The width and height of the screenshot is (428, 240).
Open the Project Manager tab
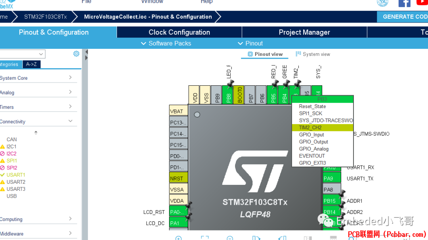[x=304, y=32]
